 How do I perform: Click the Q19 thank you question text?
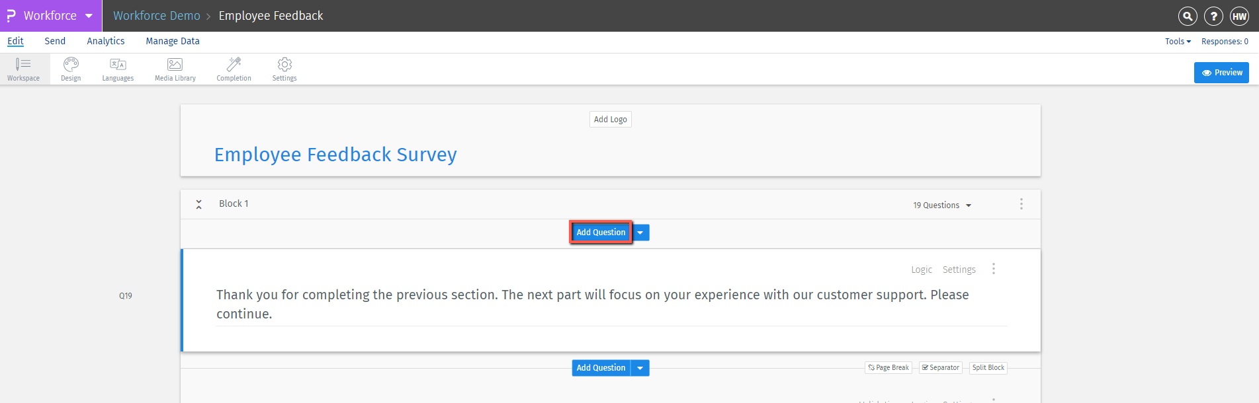[593, 304]
